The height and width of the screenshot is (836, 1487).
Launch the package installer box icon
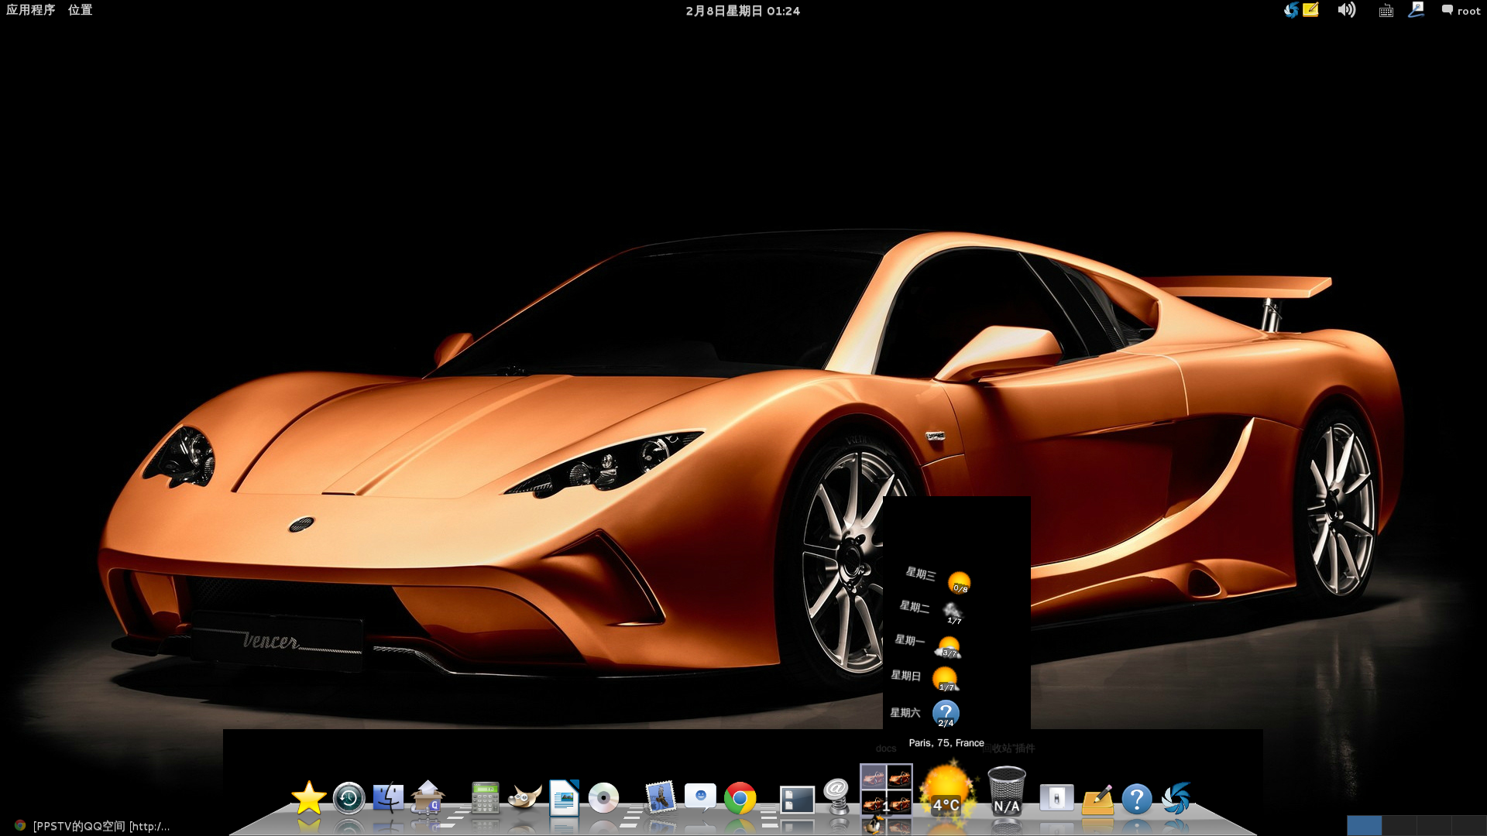tap(428, 798)
